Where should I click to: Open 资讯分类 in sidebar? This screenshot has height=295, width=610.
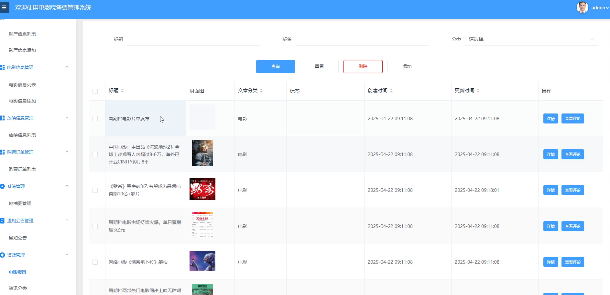18,288
